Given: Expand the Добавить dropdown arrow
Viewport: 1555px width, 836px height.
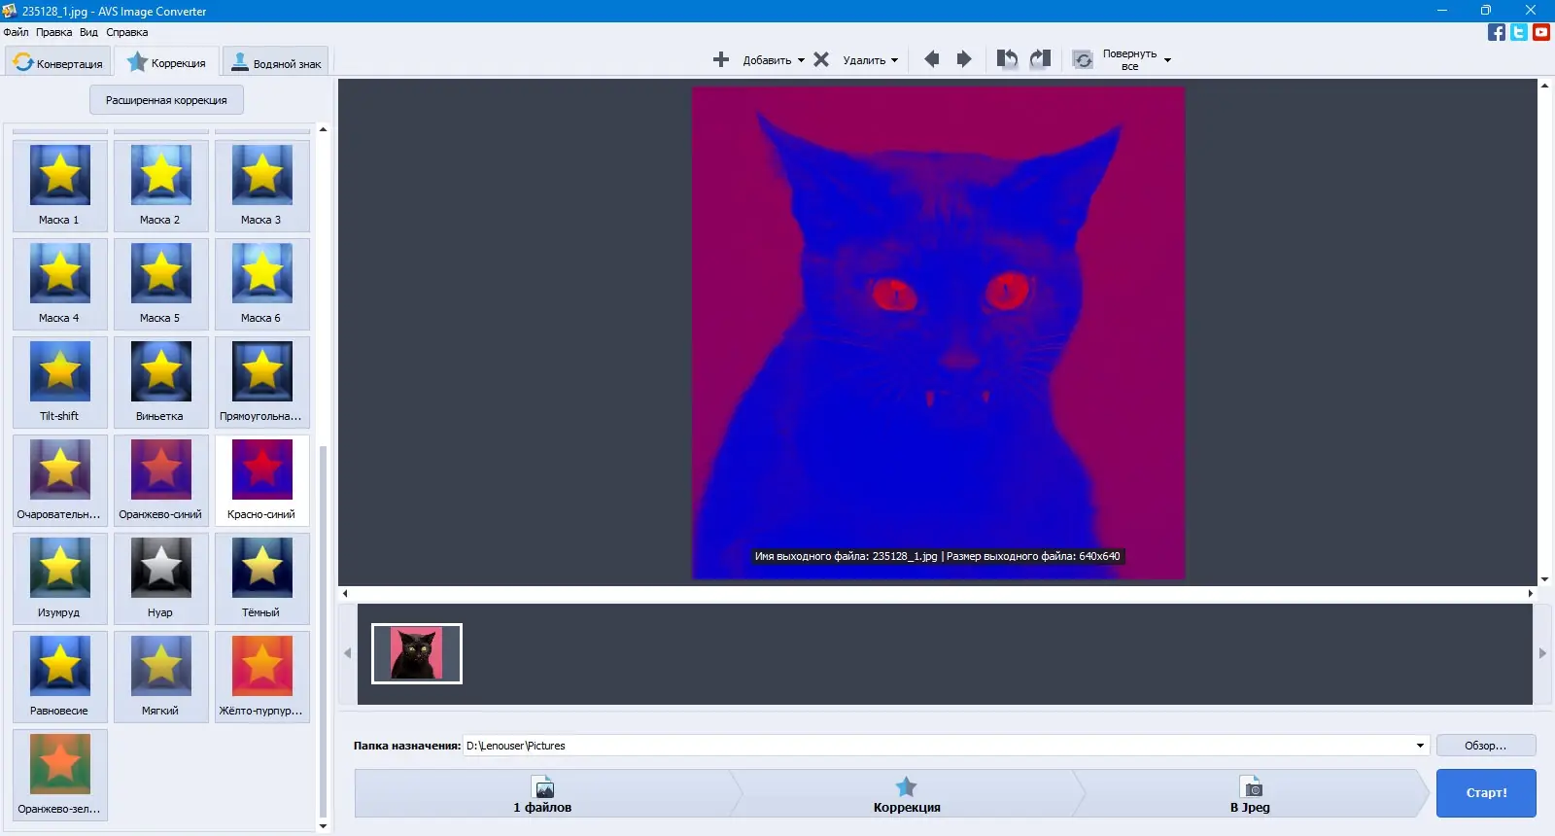Looking at the screenshot, I should 801,60.
